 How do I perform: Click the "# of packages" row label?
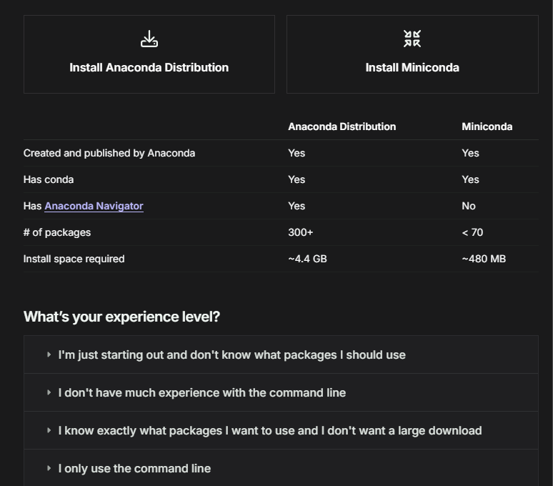(x=56, y=232)
